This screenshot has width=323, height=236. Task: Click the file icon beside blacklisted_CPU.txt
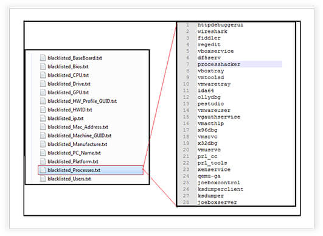pos(43,75)
